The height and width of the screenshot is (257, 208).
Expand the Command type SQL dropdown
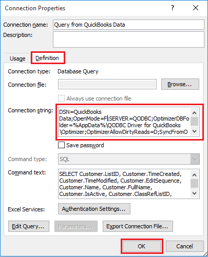click(195, 159)
